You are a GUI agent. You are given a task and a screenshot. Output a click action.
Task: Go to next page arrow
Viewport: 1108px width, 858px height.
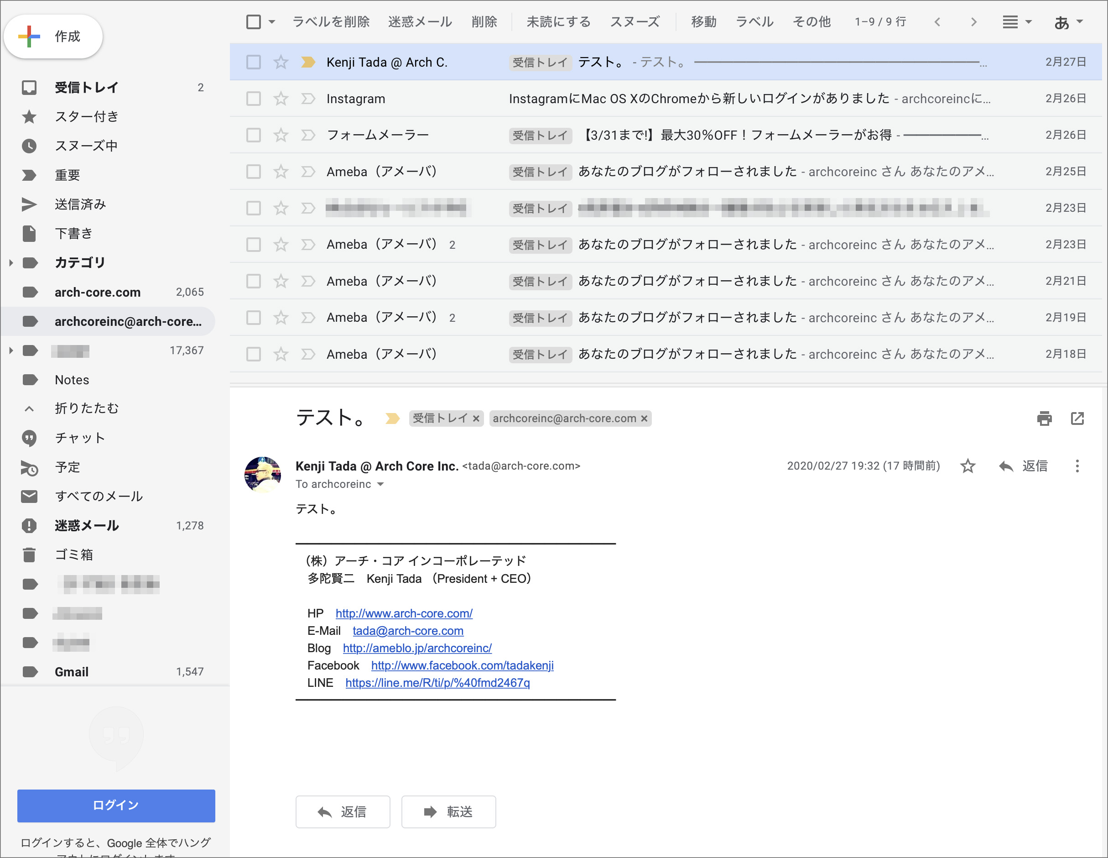pos(973,22)
